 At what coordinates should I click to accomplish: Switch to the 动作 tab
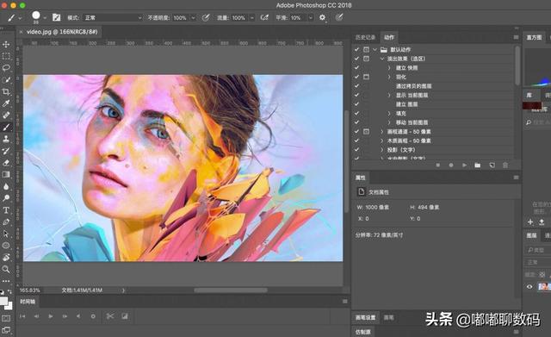389,37
